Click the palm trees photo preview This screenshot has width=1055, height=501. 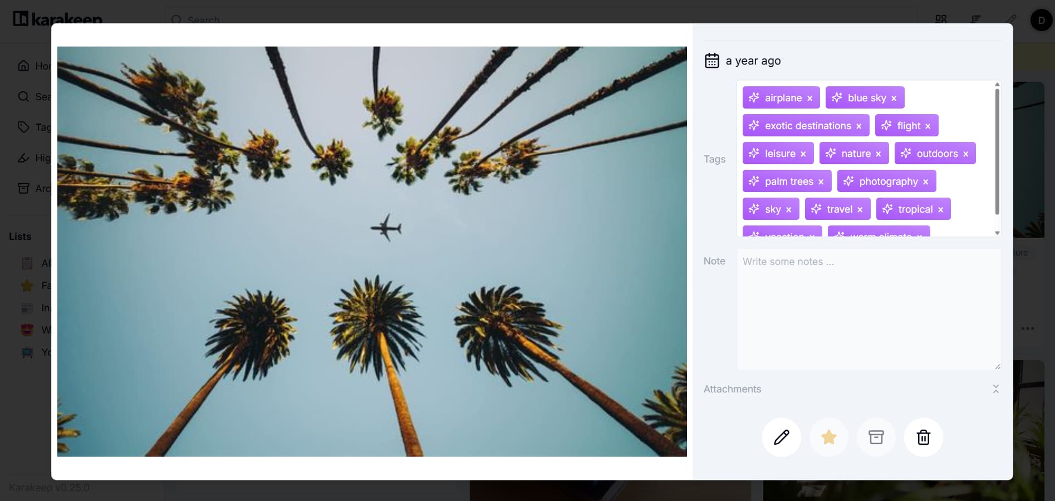click(x=372, y=252)
